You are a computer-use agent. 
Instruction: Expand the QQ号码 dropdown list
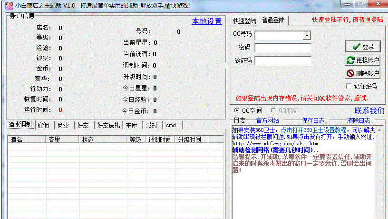click(x=307, y=36)
